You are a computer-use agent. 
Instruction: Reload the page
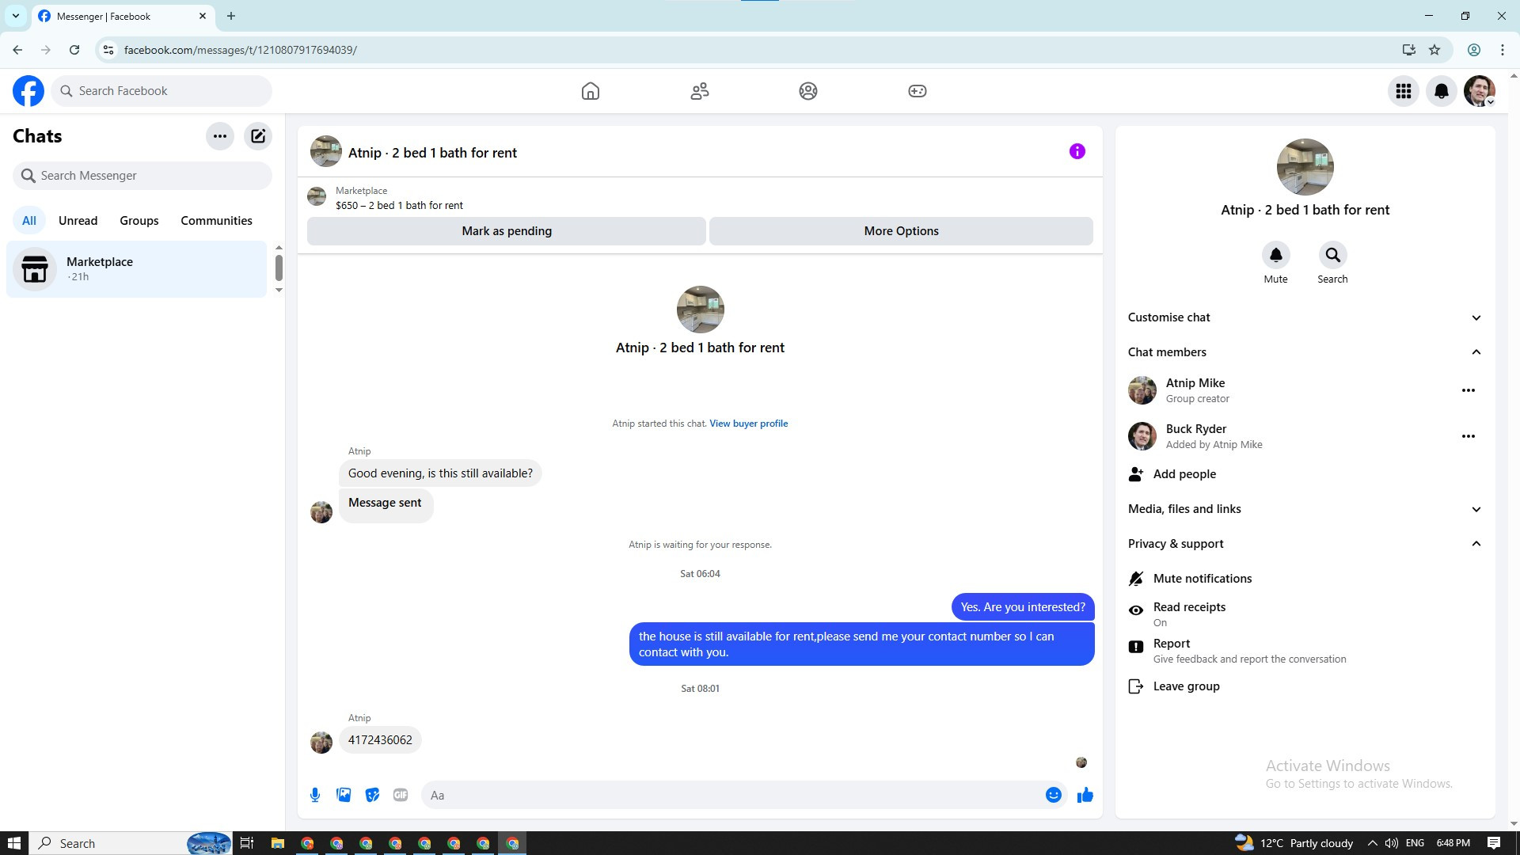(x=74, y=50)
